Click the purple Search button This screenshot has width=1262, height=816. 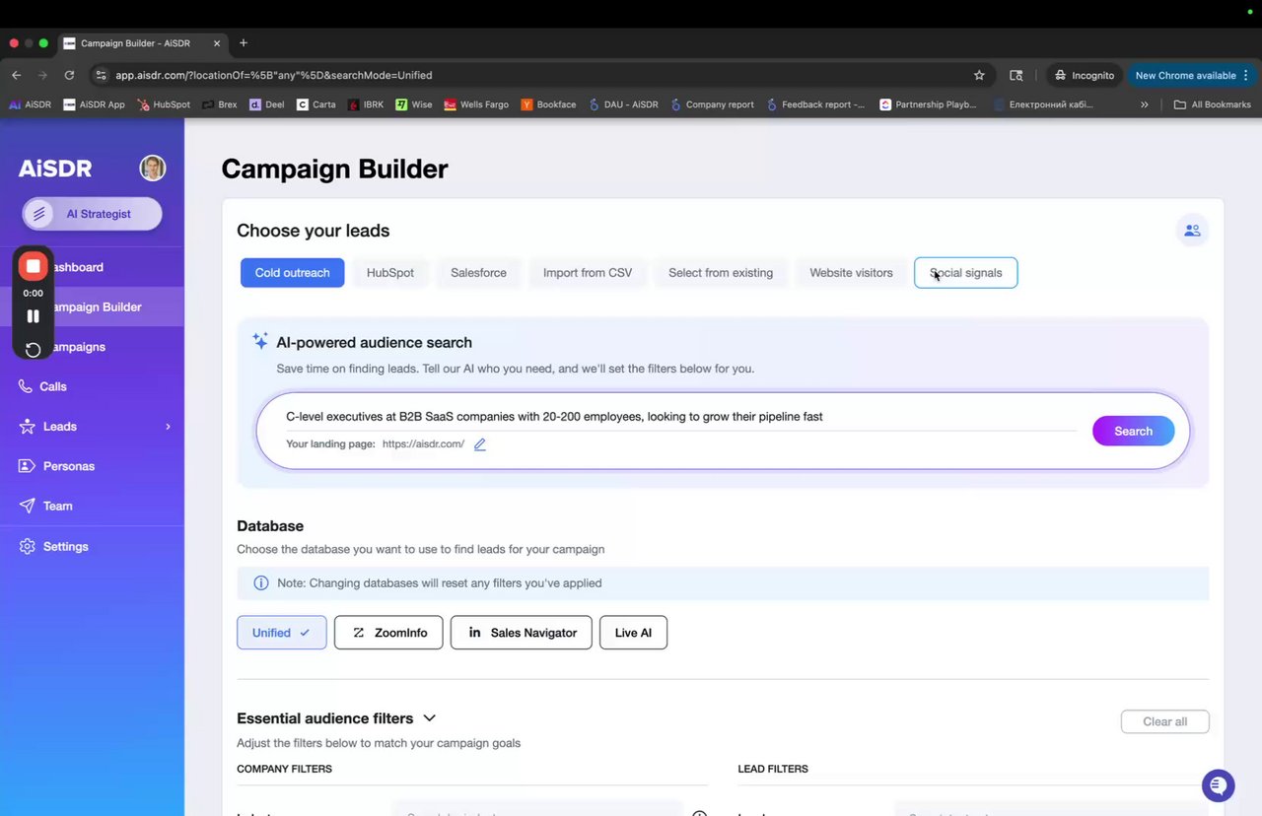coord(1133,431)
